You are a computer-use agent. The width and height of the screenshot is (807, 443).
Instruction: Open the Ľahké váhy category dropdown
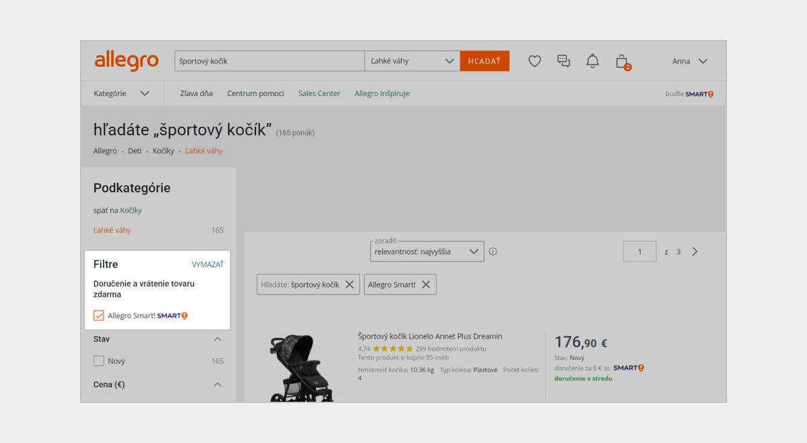(412, 61)
